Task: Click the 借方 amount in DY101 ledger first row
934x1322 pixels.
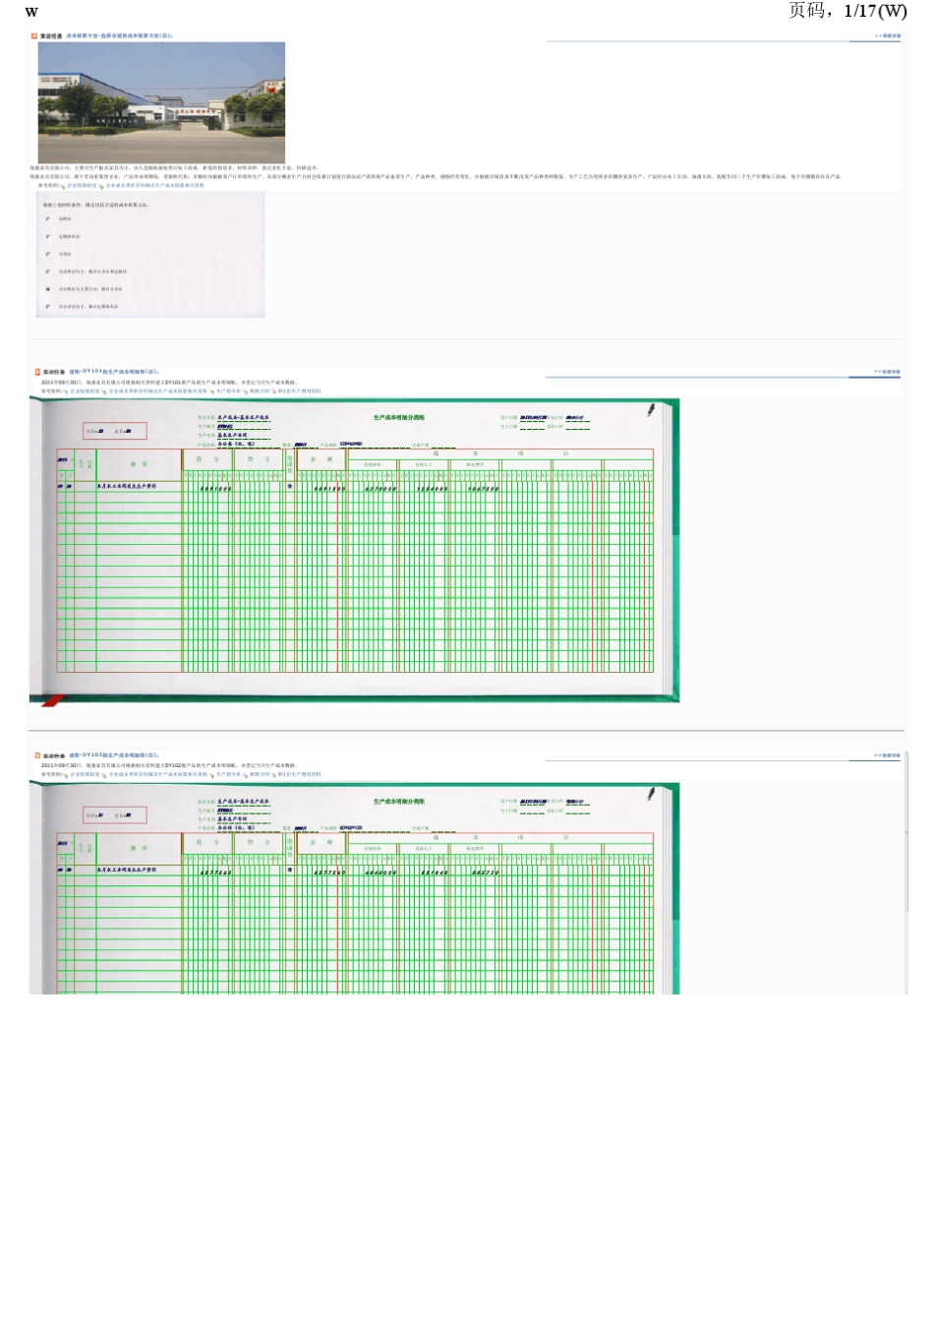Action: pyautogui.click(x=216, y=488)
